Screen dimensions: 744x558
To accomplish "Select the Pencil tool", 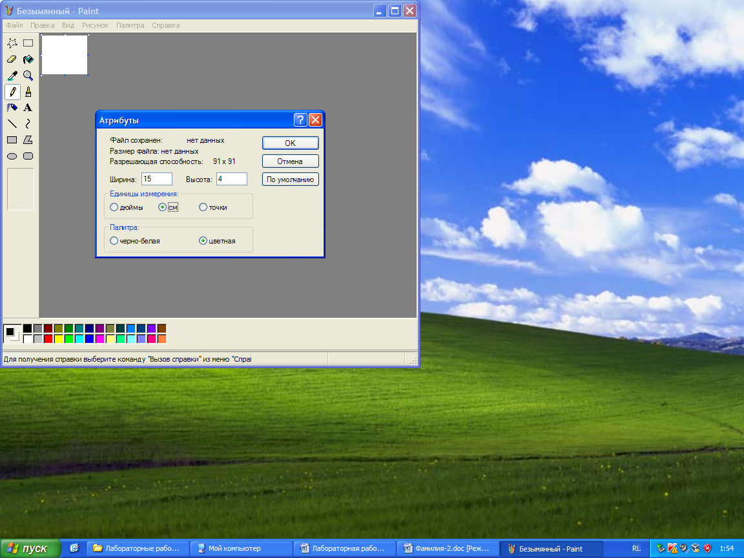I will (x=12, y=92).
